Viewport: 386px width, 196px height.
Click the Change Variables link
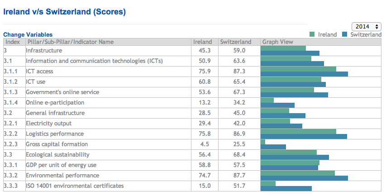coord(28,34)
